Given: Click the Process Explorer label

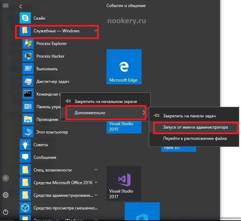Looking at the screenshot, I should point(51,44).
